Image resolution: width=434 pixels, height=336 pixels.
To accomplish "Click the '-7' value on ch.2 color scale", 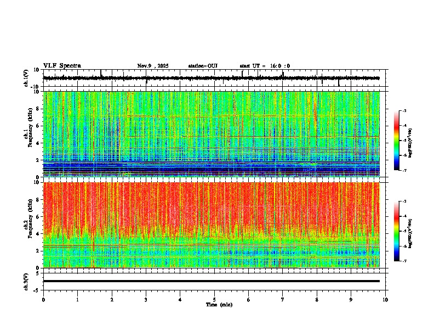I will pyautogui.click(x=404, y=261).
